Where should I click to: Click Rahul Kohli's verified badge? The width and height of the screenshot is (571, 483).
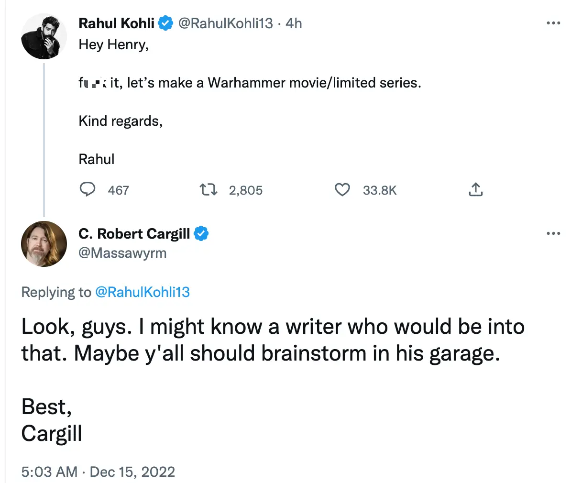point(165,23)
